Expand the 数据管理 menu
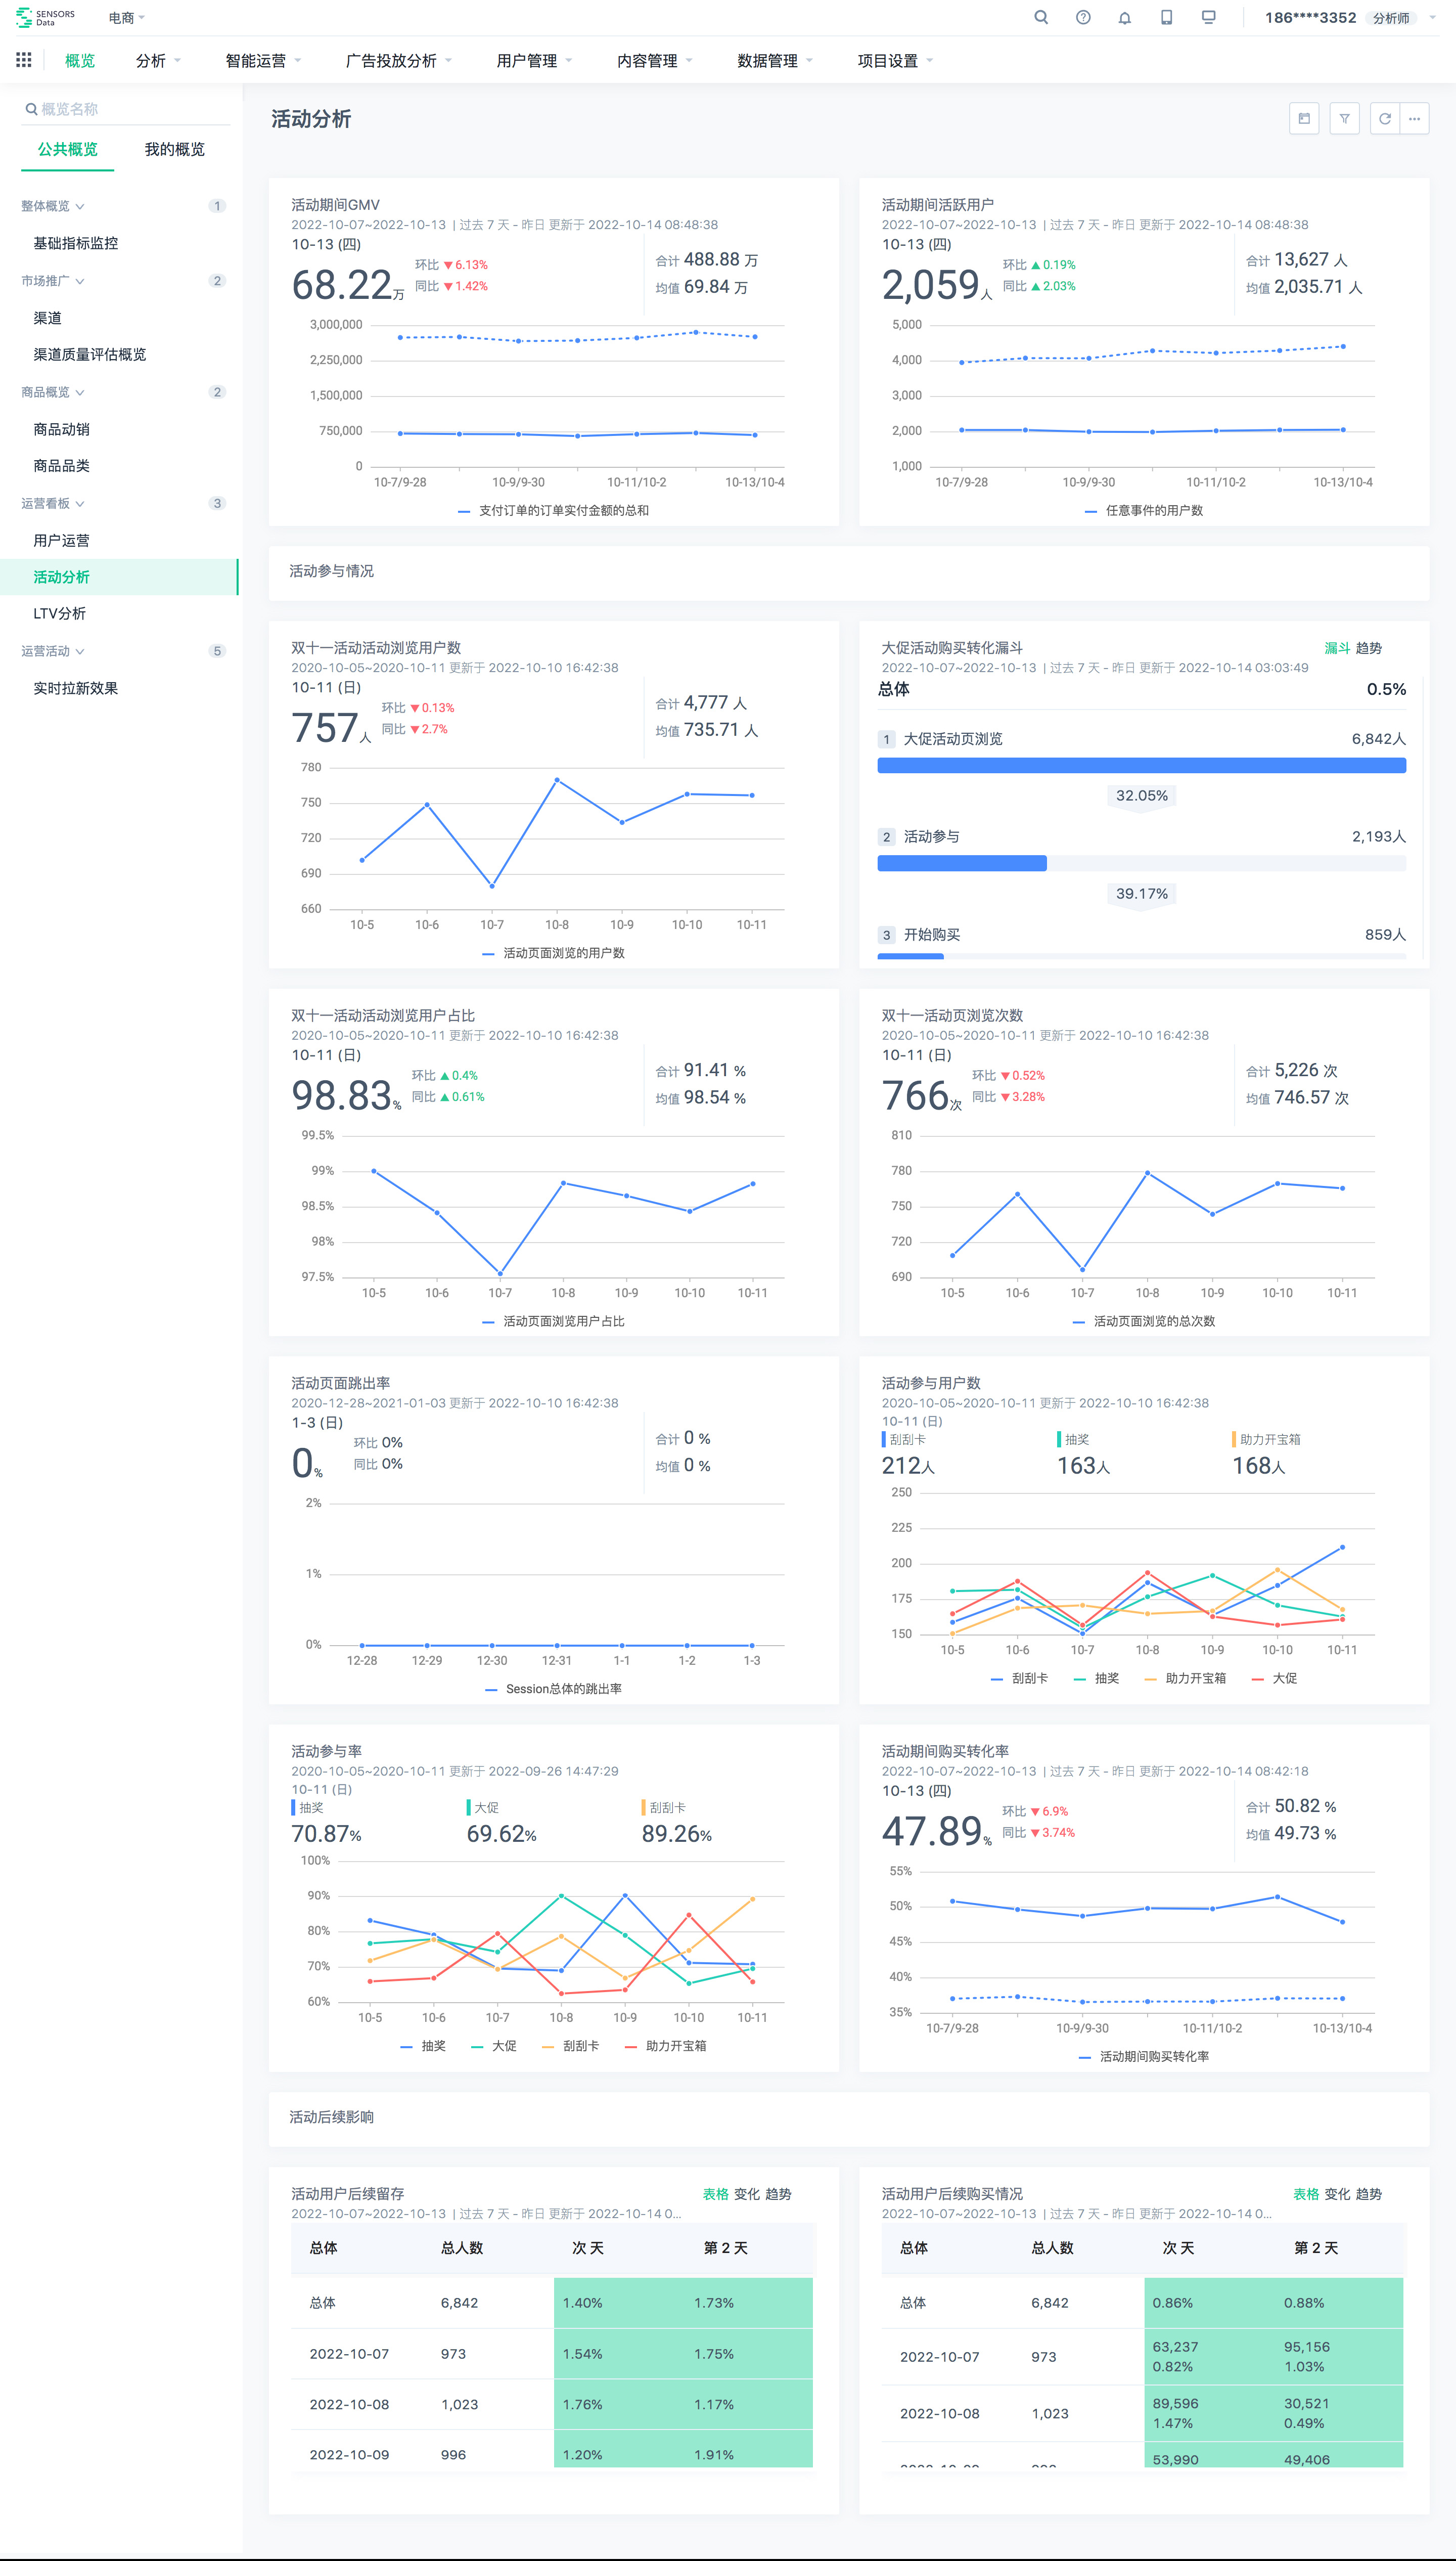 coord(774,61)
